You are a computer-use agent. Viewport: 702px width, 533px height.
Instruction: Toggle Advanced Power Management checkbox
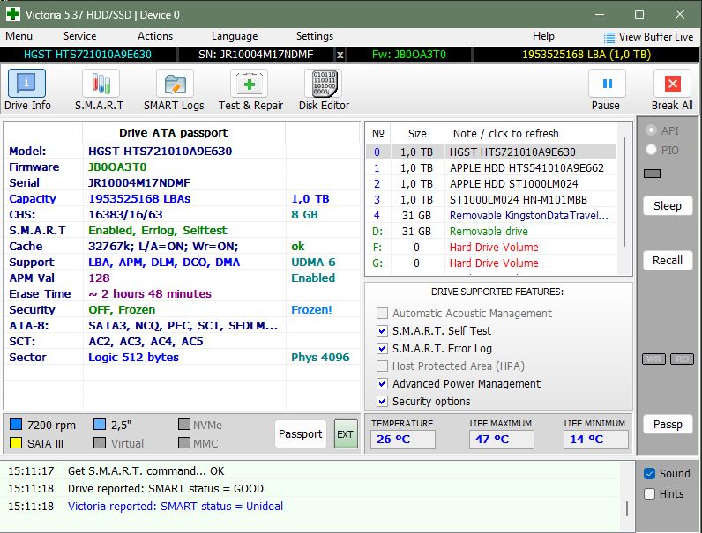(382, 383)
